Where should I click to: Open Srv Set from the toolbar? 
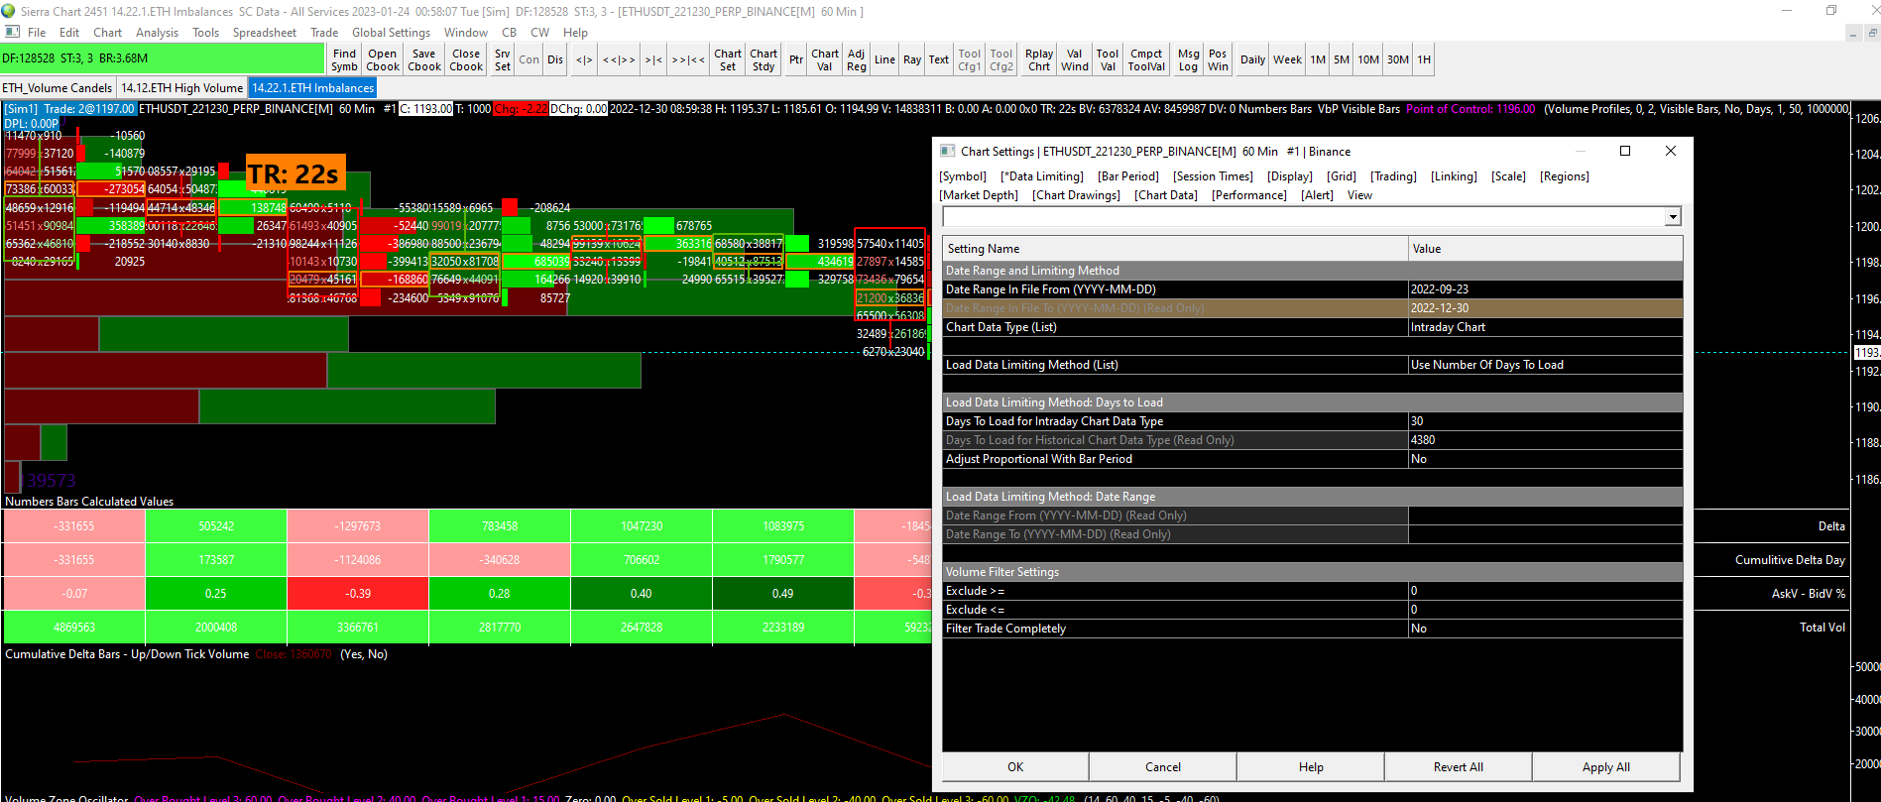[503, 59]
